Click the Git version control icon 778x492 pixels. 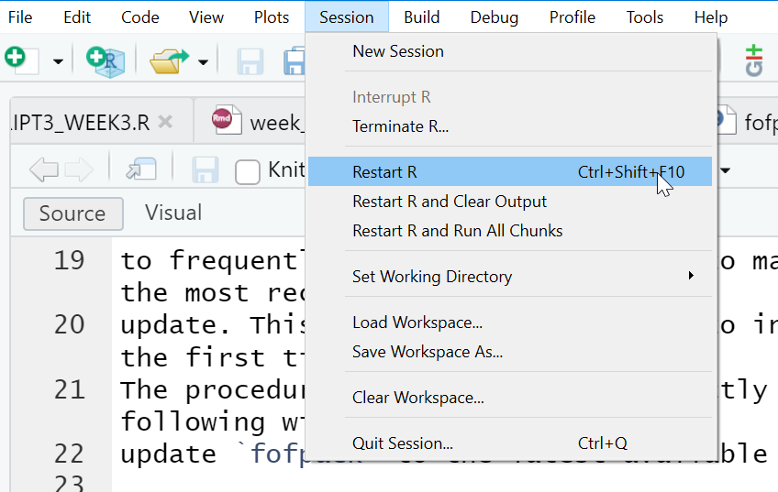tap(754, 60)
